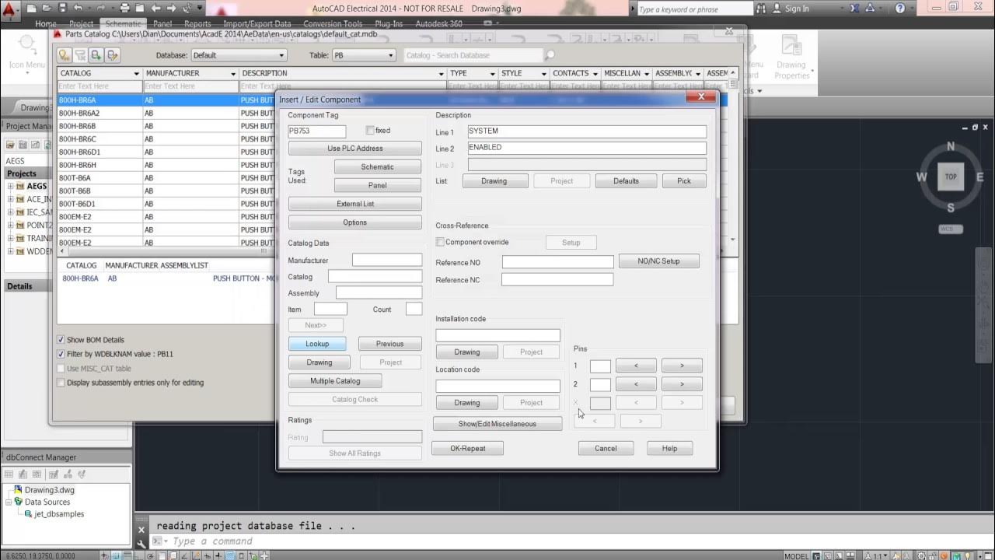Click the Component Tag field PB753
The height and width of the screenshot is (560, 995).
(x=317, y=131)
